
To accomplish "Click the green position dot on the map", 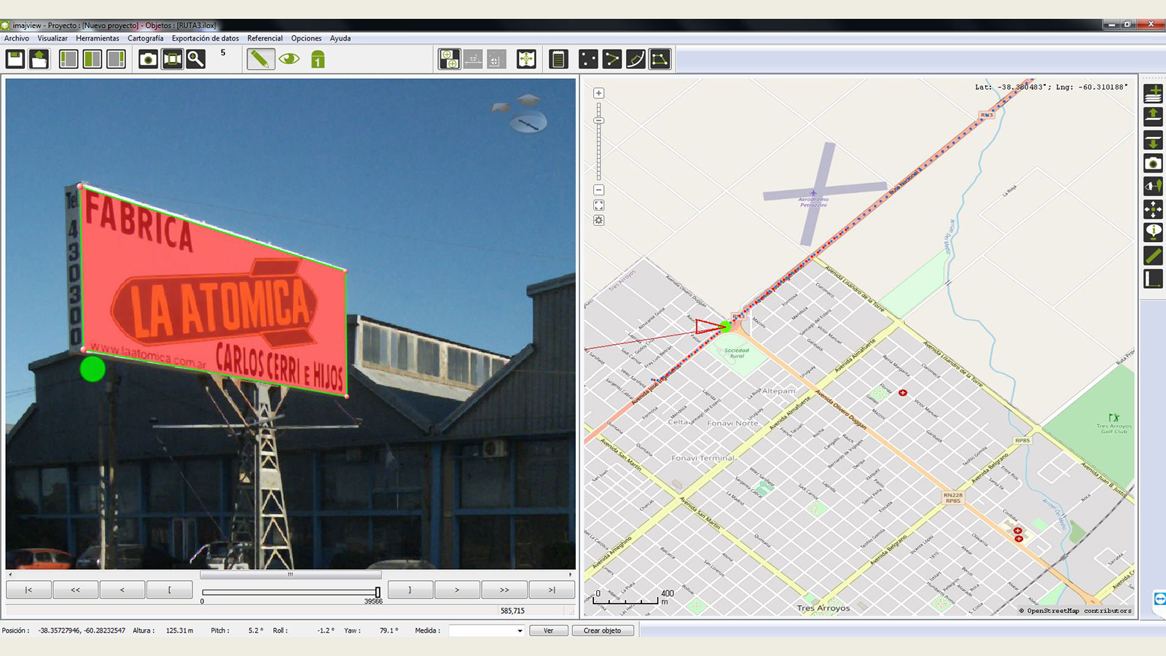I will pyautogui.click(x=725, y=327).
